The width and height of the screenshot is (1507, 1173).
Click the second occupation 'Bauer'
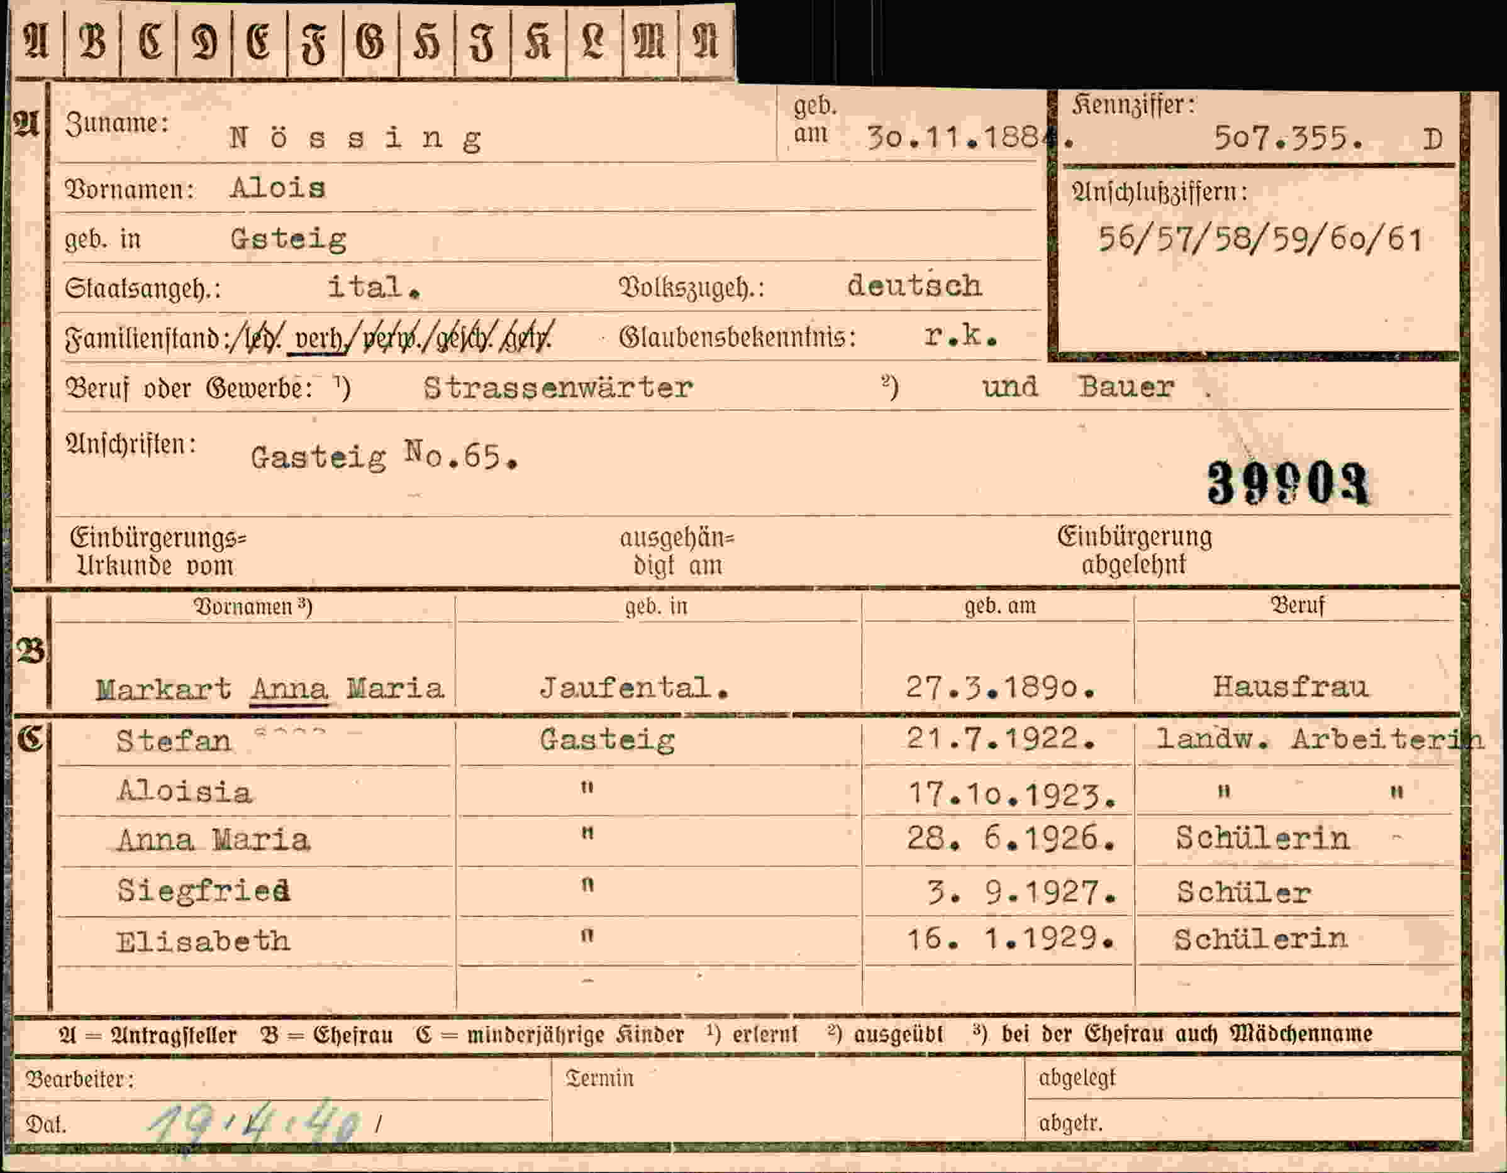[1126, 387]
